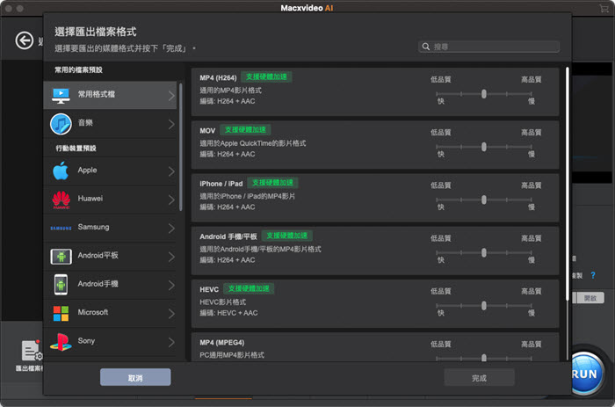The image size is (615, 407).
Task: Click PC通用MP4影片格式 description
Action: point(232,355)
